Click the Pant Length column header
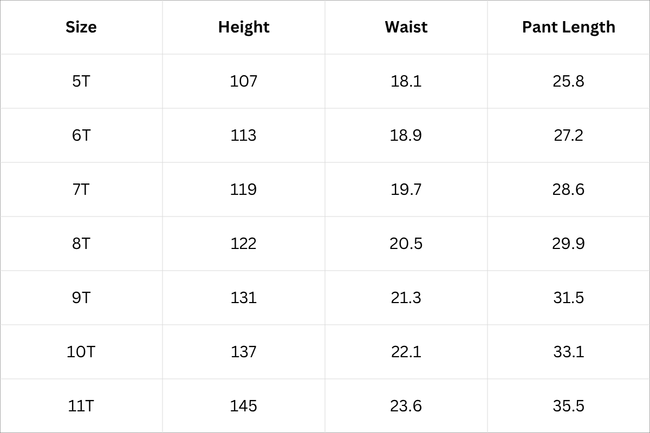Viewport: 650px width, 433px height. point(569,27)
